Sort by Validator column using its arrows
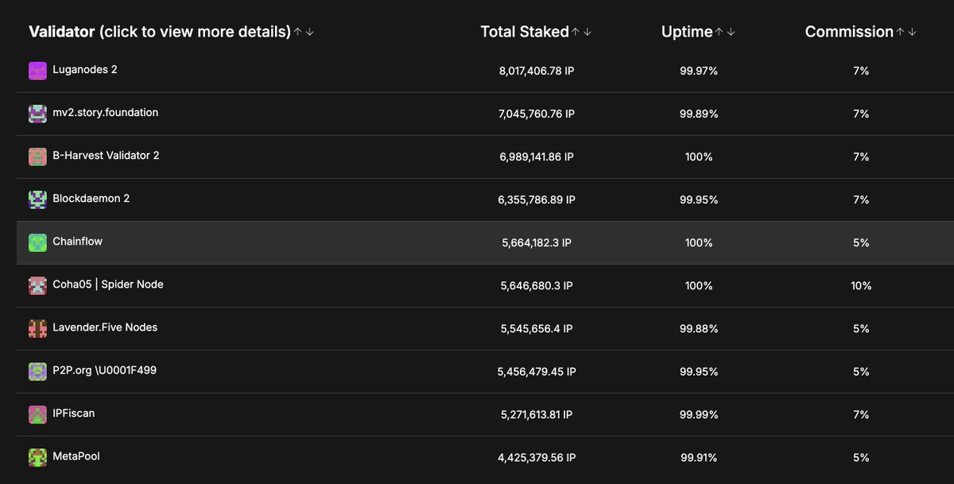 click(304, 32)
